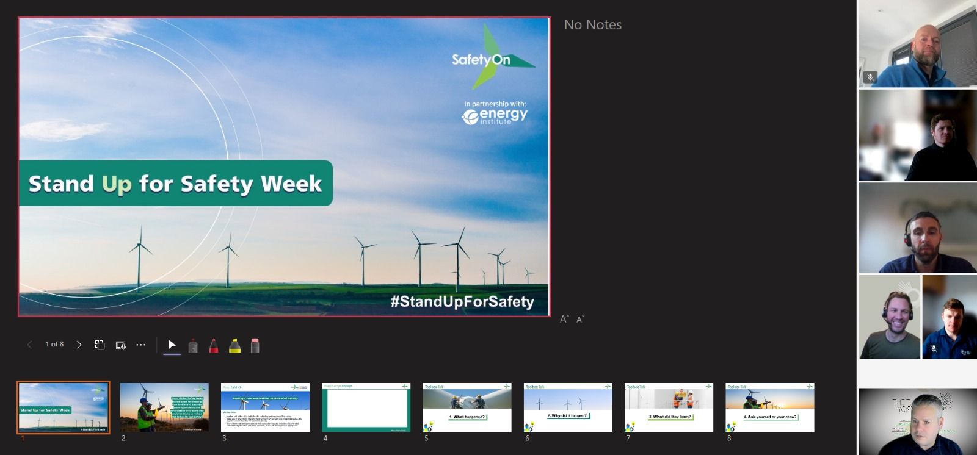Viewport: 977px width, 455px height.
Task: Select the cursor pointer tool
Action: point(172,345)
